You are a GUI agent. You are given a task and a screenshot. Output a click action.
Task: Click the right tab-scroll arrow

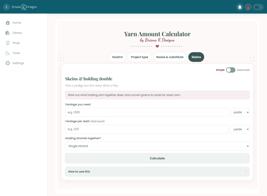[254, 58]
